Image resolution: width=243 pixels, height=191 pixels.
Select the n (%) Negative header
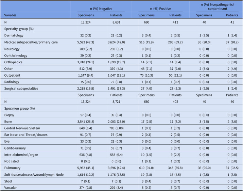tap(101, 9)
